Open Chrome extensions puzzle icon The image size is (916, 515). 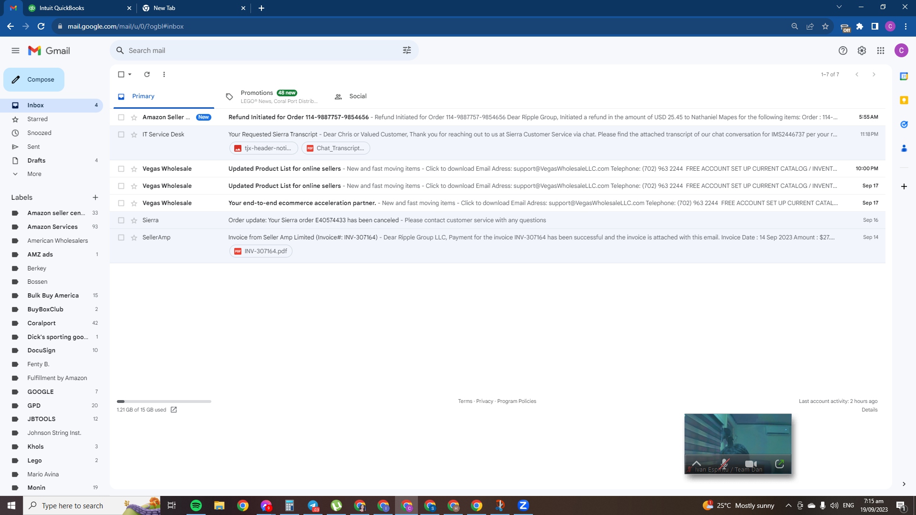(x=860, y=26)
